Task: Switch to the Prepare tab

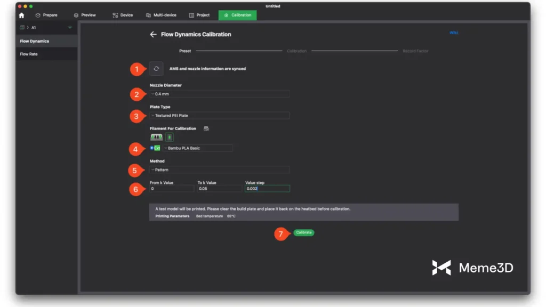Action: (46, 15)
